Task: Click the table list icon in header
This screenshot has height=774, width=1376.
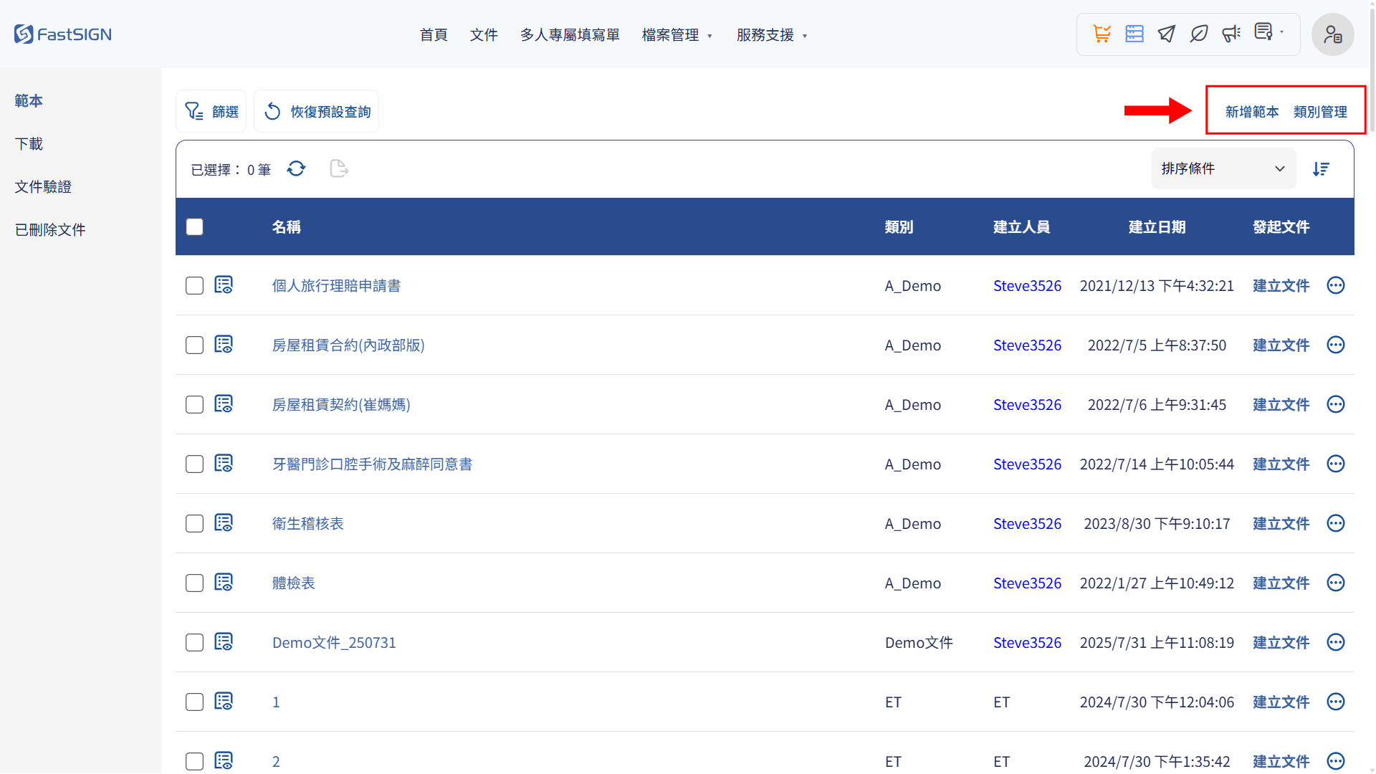Action: coord(1134,34)
